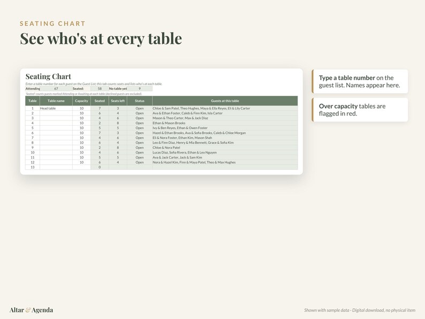Screen dimensions: 425x319
Task: Select the 'Guests at this table' header
Action: click(x=225, y=101)
